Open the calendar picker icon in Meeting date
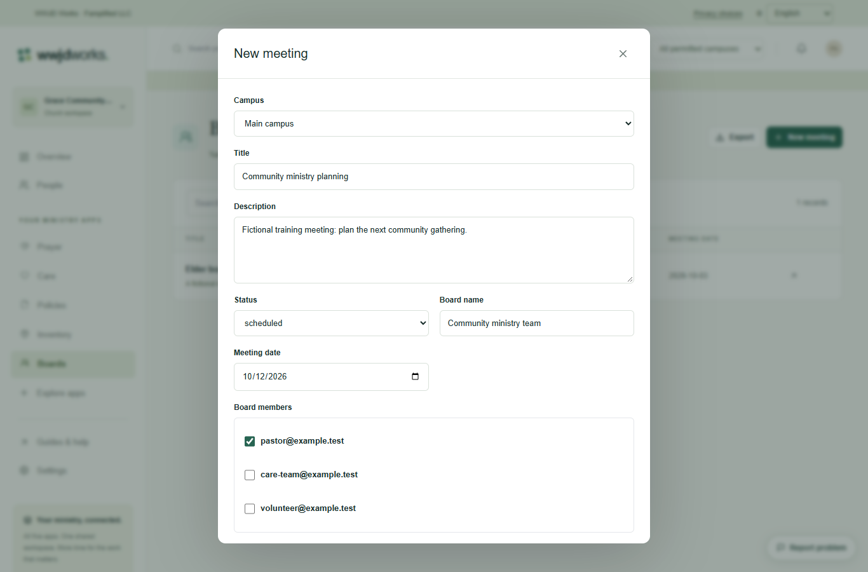The image size is (868, 572). coord(415,376)
